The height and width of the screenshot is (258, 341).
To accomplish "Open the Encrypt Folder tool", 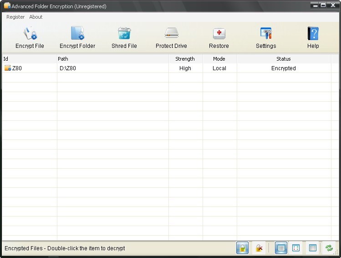I will coord(77,38).
